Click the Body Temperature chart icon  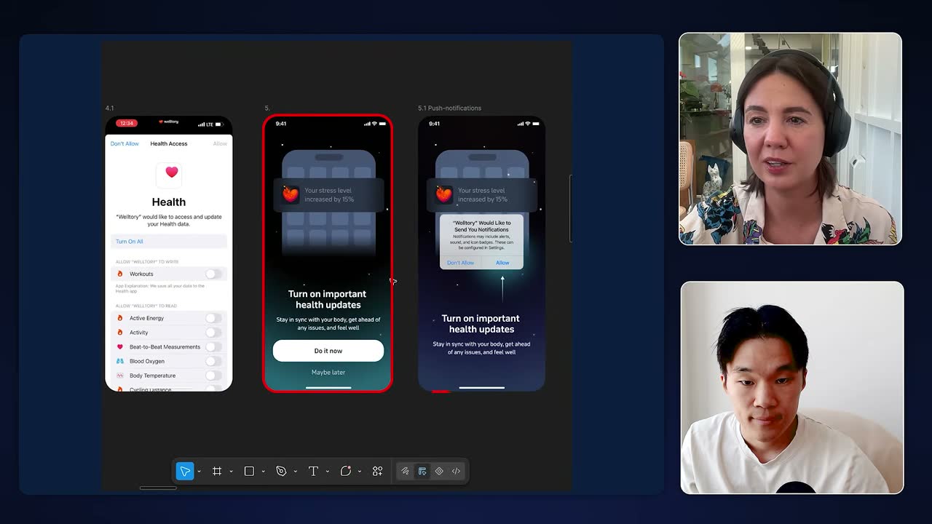[x=120, y=376]
